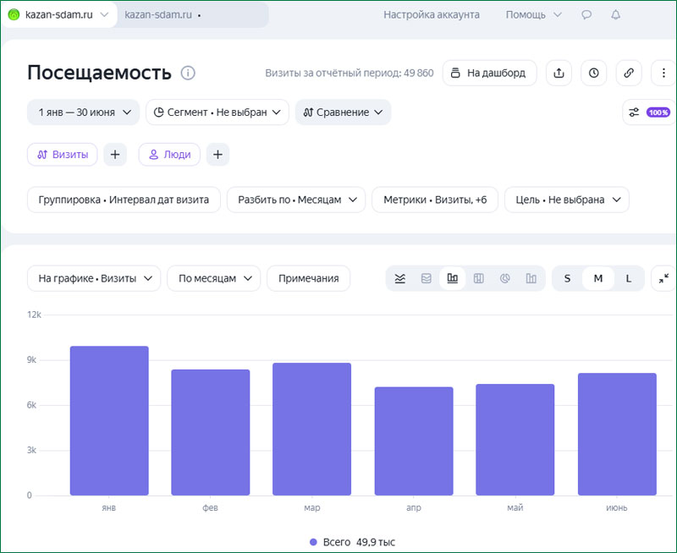This screenshot has width=677, height=553.
Task: Click the plus button after Люди
Action: 217,155
